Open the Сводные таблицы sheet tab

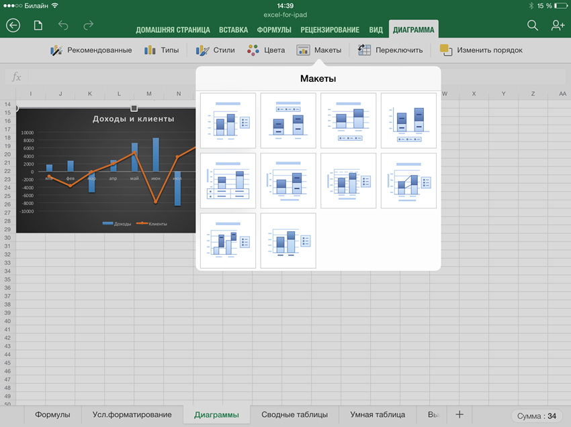point(295,415)
